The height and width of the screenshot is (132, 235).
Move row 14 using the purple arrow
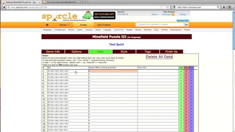[x=191, y=111]
